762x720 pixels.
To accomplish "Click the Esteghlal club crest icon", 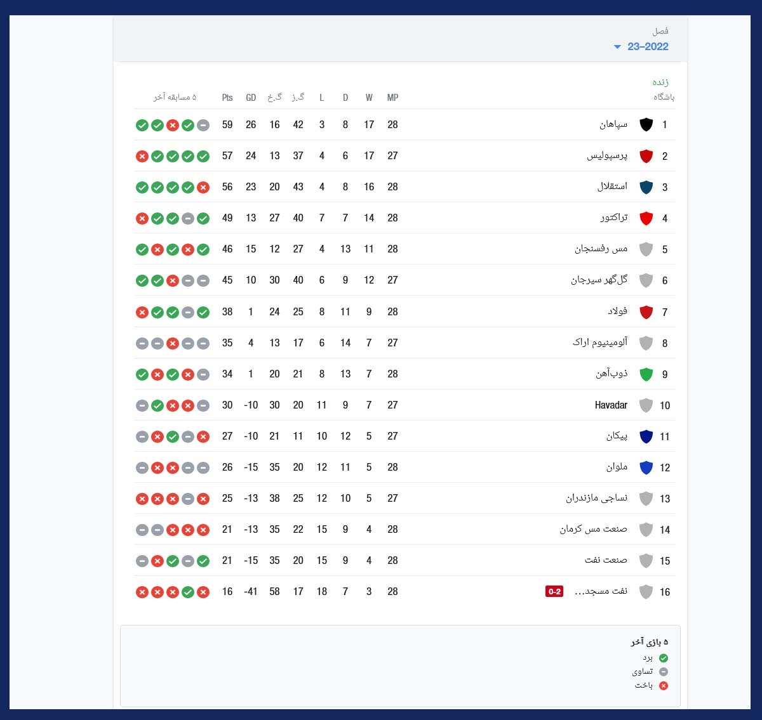I will click(646, 187).
